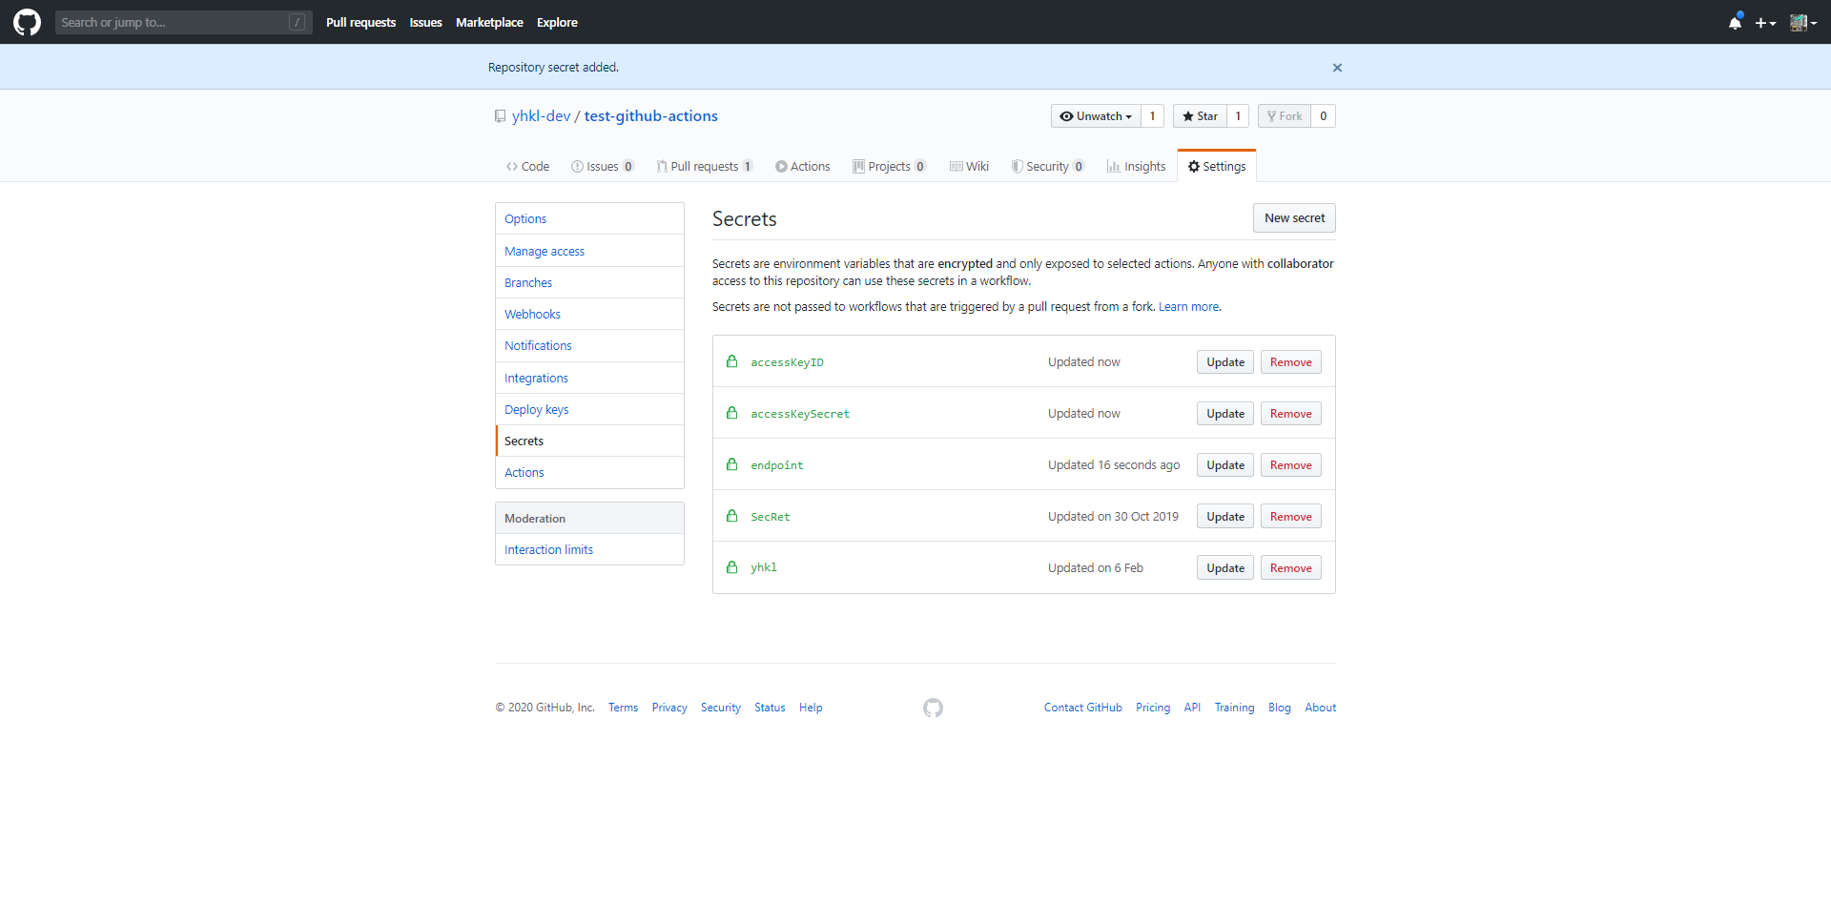
Task: Open Interaction limits under Moderation
Action: tap(589, 549)
